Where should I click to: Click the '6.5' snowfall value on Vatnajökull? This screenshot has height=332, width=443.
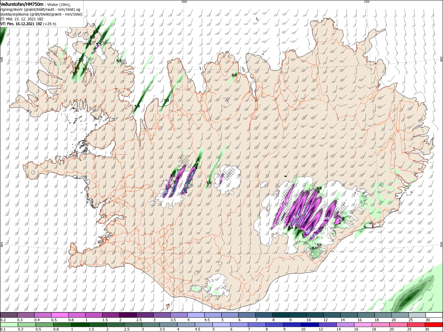point(296,217)
